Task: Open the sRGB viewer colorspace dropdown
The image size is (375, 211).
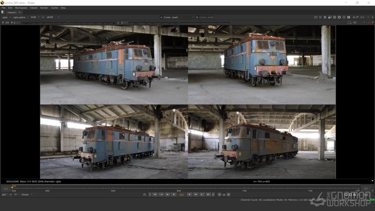Action: (53, 17)
